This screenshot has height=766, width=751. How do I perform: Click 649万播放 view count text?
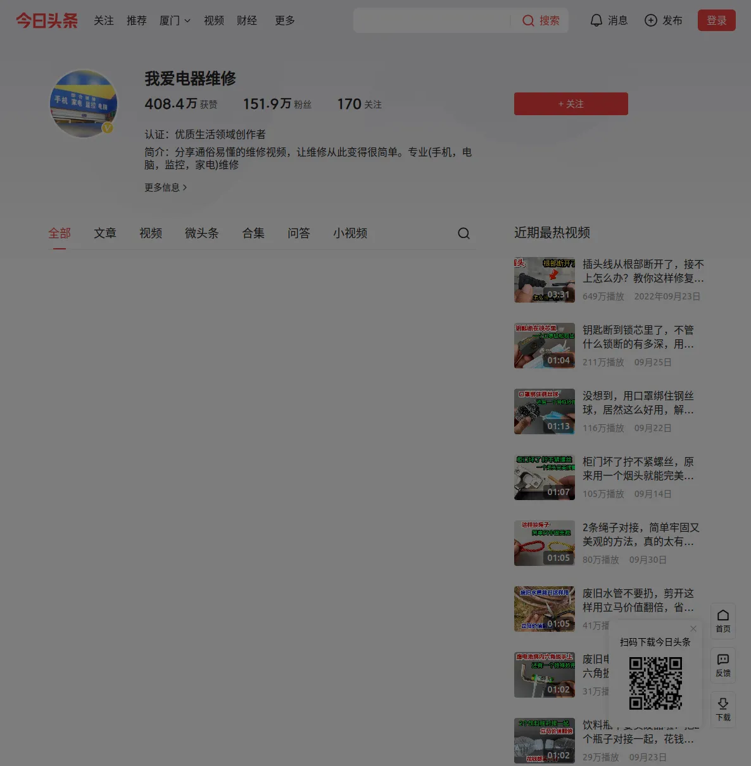603,296
